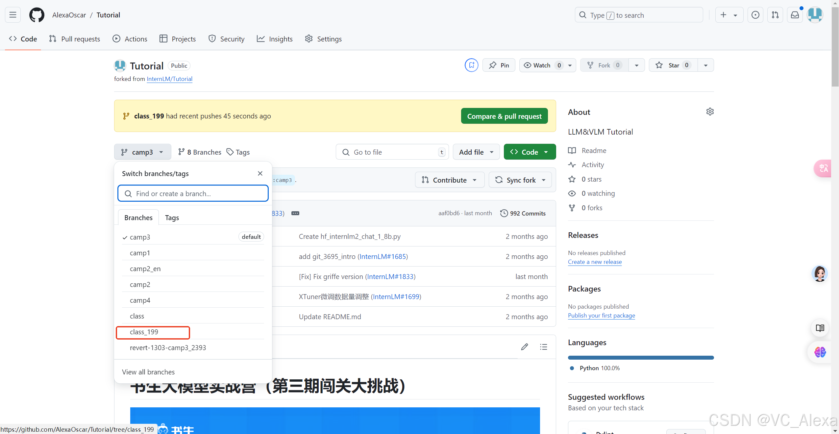Expand the Fork dropdown arrow
This screenshot has height=434, width=839.
click(637, 65)
